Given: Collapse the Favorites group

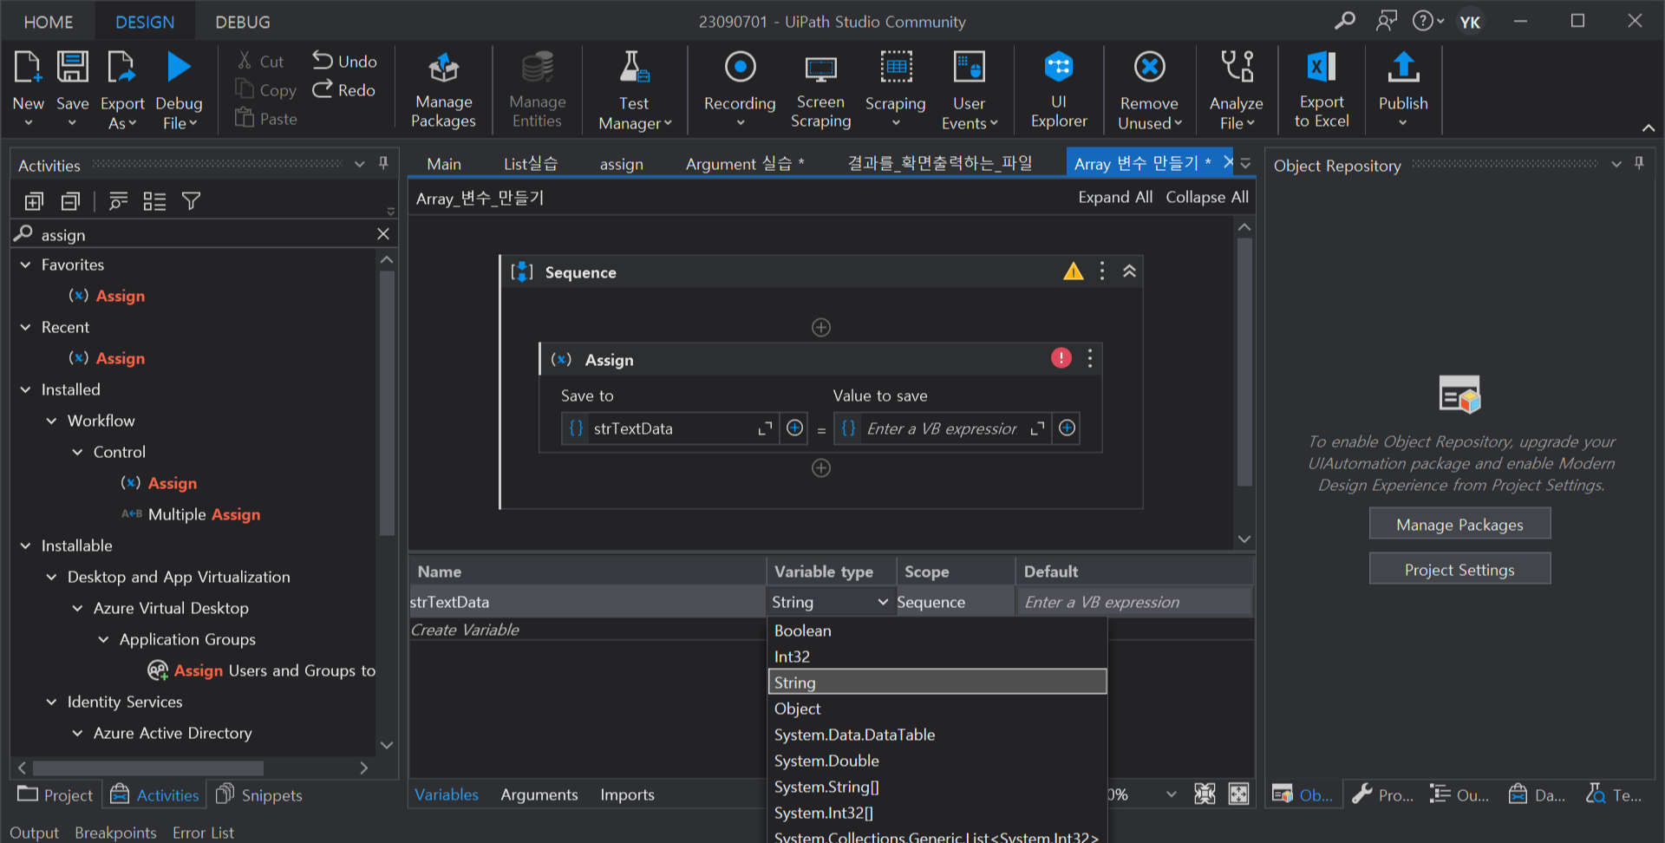Looking at the screenshot, I should (25, 265).
